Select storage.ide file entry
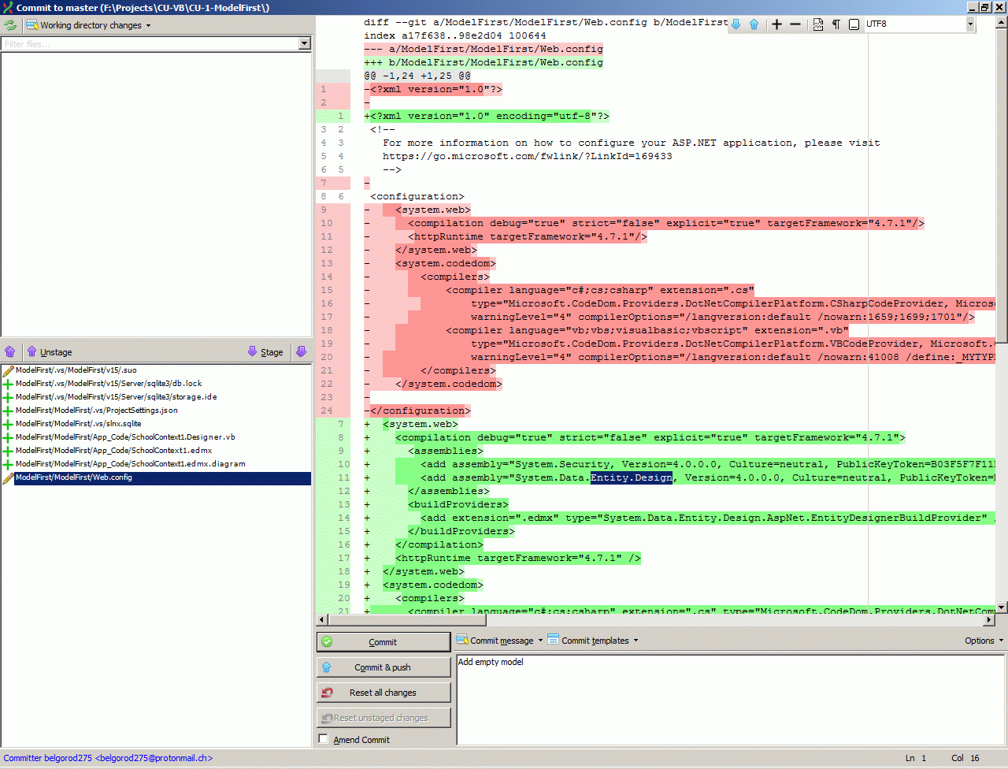This screenshot has height=769, width=1008. 117,397
